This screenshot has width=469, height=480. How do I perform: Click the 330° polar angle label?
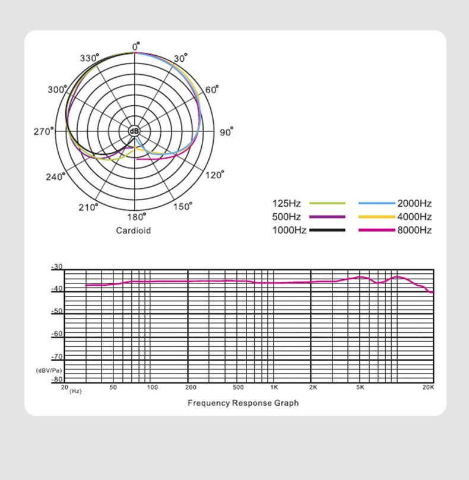[x=89, y=58]
